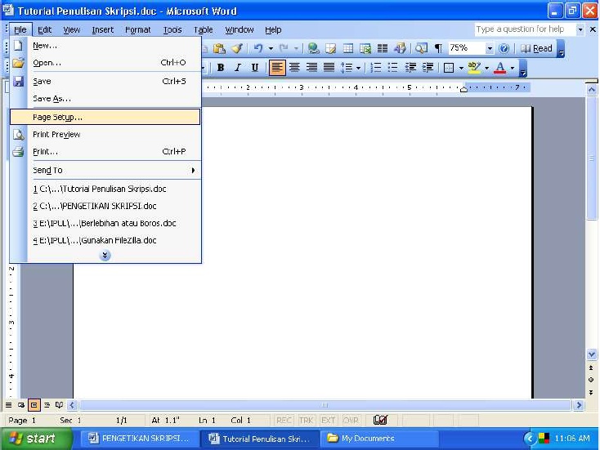Viewport: 600px width, 450px height.
Task: Click the Line Spacing icon
Action: coord(347,68)
